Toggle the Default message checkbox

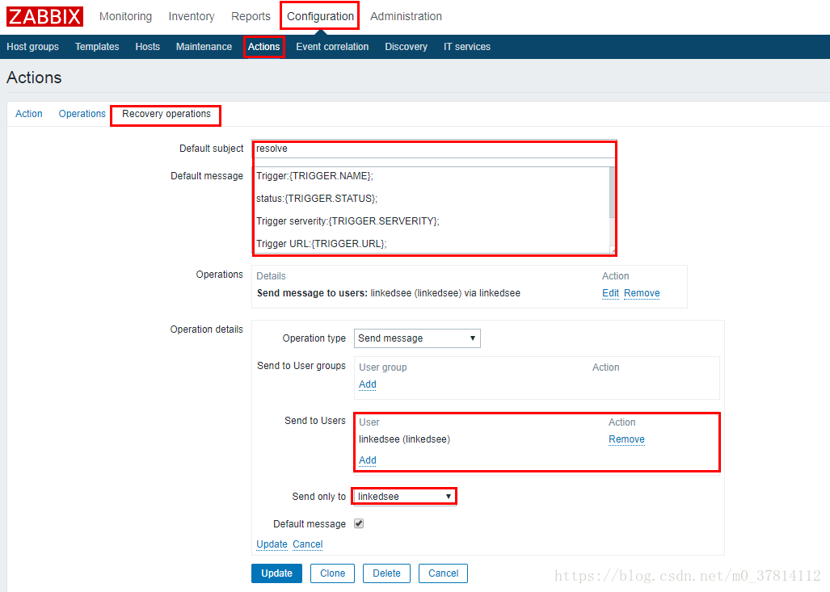[x=359, y=523]
